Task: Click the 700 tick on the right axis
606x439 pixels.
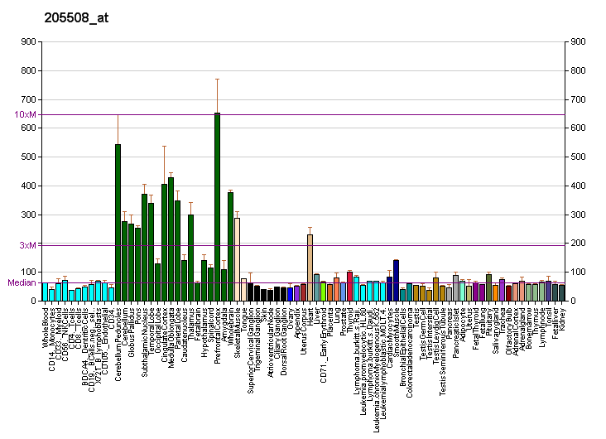Action: 578,99
